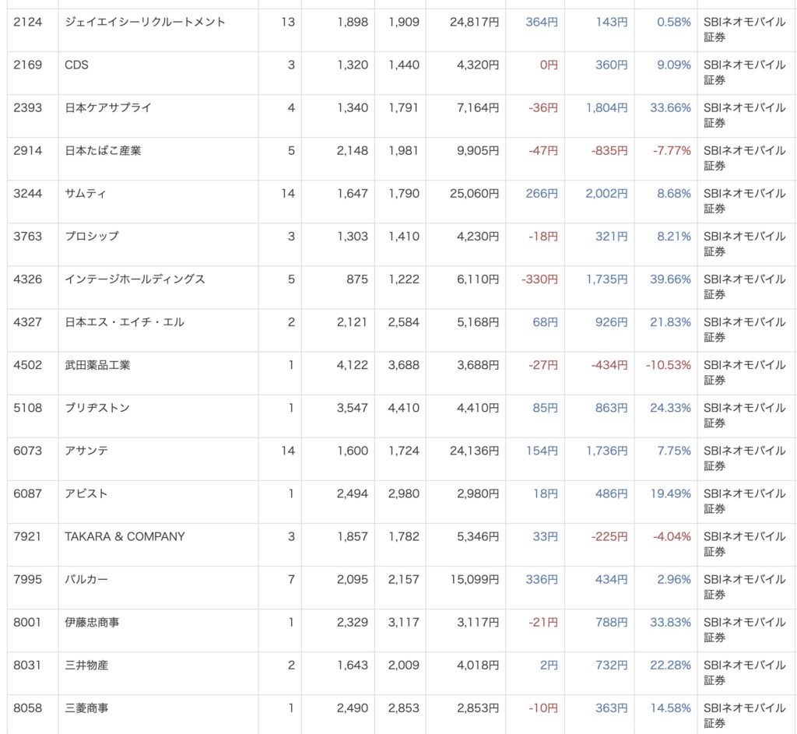The width and height of the screenshot is (797, 734).
Task: Click 伊藤忠商事 company name
Action: [92, 622]
